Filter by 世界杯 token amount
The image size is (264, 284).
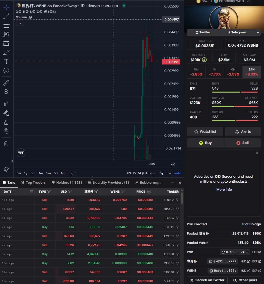pos(96,191)
